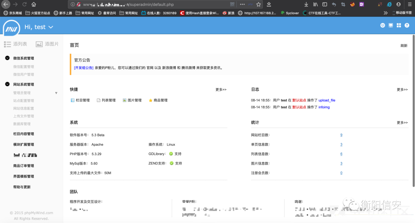Open the upload_file log link
Viewport: 415px width, 223px height.
click(x=327, y=100)
